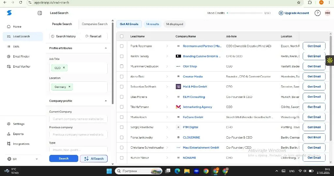Expand Sergej Pawelkow lead details arrow
Viewport: 334px width, 176px height.
point(167,127)
